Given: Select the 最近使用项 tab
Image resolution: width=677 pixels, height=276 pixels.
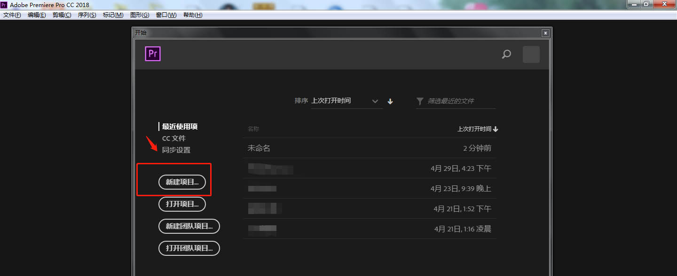Looking at the screenshot, I should coord(180,127).
